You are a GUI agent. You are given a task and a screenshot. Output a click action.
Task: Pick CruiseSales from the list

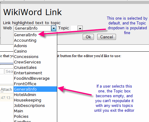coord(35,68)
